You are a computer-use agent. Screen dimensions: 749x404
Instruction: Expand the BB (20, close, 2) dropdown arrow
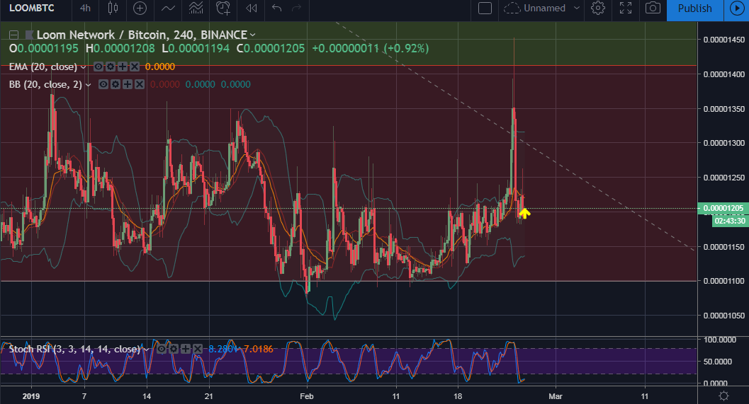point(88,85)
